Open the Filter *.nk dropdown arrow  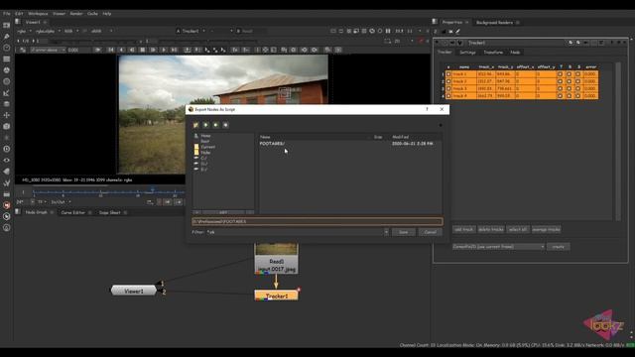386,232
